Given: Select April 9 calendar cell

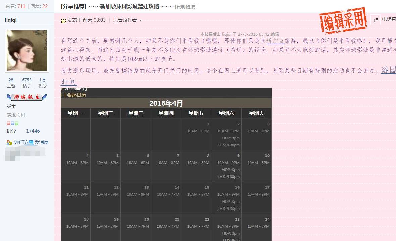Looking at the screenshot, I should [226, 166].
